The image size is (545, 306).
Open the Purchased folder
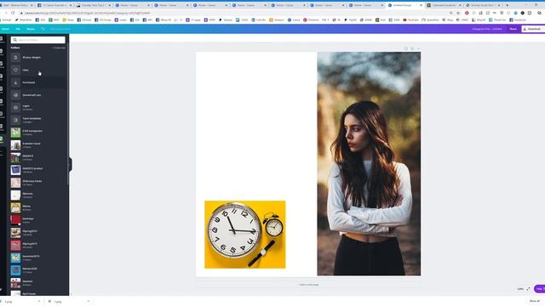(37, 82)
